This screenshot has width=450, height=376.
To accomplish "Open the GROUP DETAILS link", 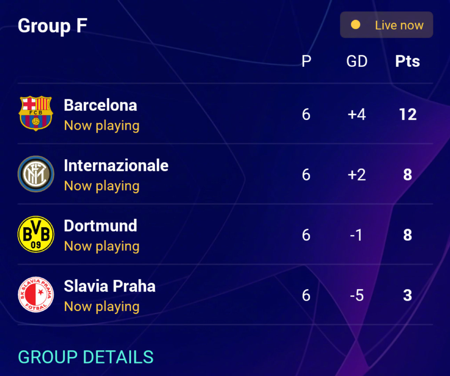I will [86, 357].
